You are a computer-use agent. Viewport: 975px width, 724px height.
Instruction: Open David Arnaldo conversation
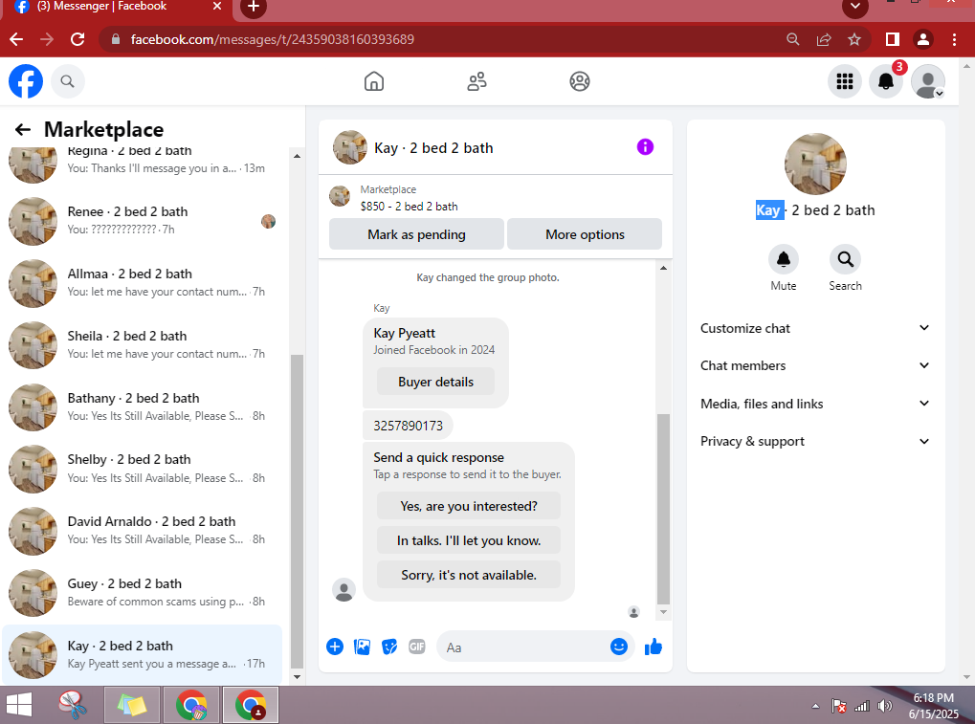(x=143, y=530)
